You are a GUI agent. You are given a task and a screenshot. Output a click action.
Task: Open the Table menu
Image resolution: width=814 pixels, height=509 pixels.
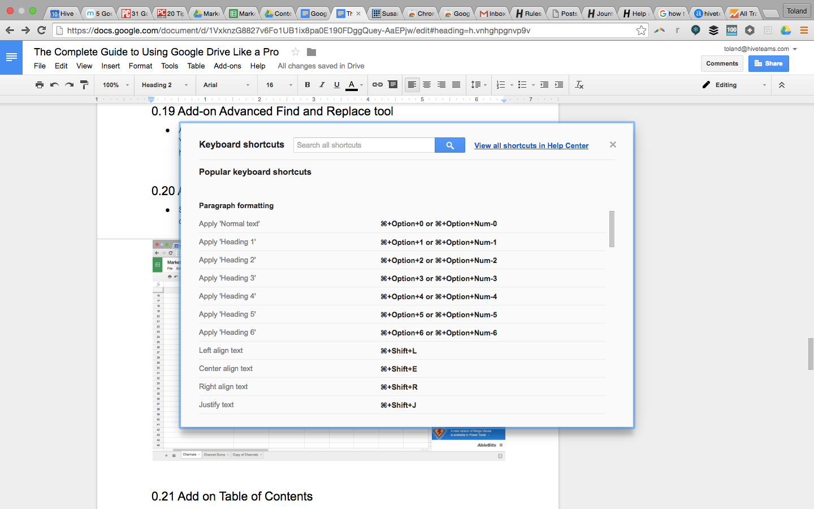[196, 66]
